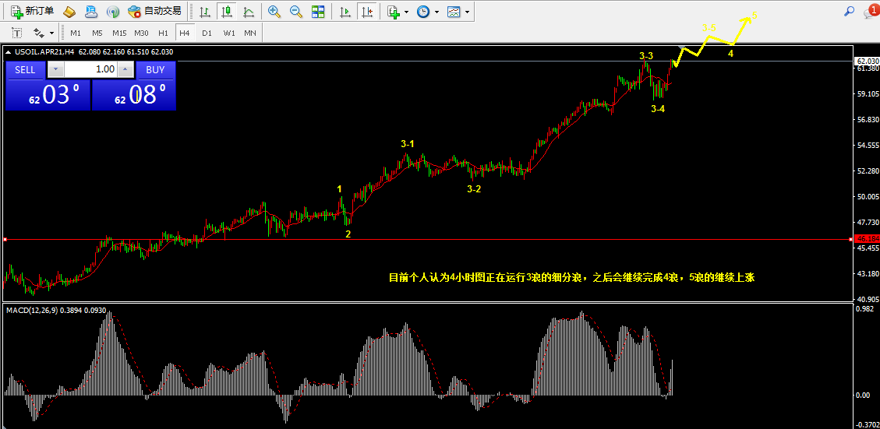Click the current price label 62.030
Screen dimensions: 880x429
(867, 61)
